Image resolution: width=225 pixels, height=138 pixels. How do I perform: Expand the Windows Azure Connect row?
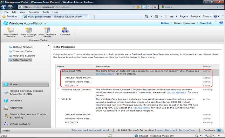coord(58,89)
